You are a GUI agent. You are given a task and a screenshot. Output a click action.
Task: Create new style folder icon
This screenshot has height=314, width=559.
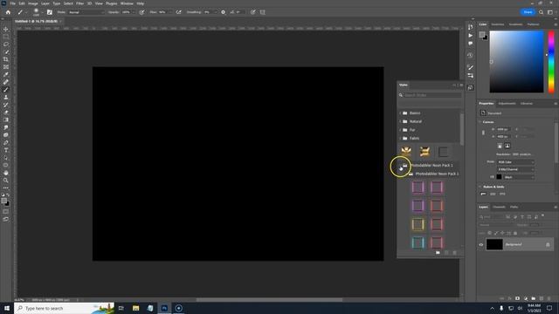tap(438, 253)
